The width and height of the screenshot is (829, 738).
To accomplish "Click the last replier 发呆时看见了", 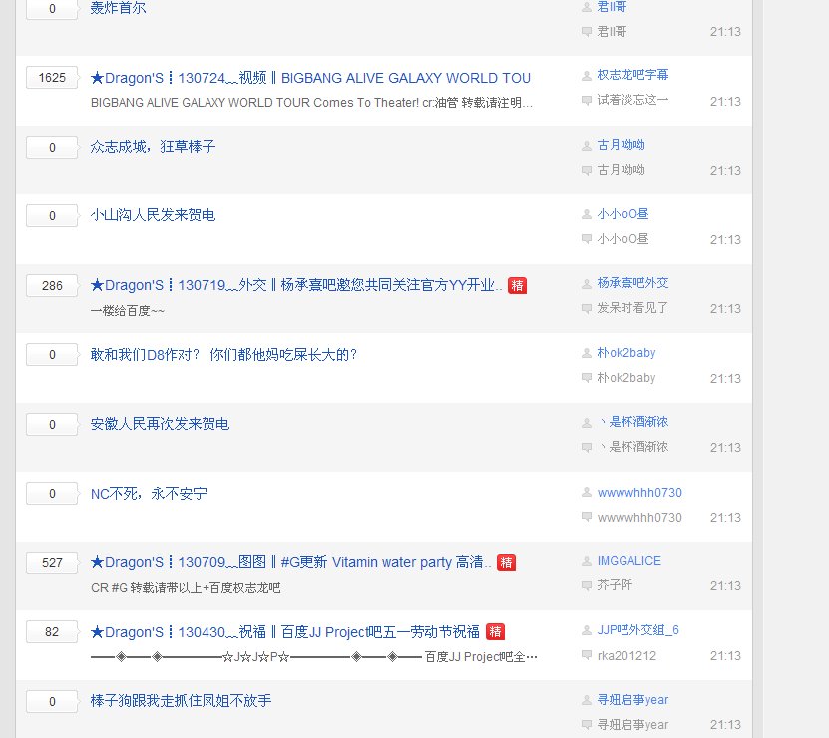I will click(x=623, y=309).
